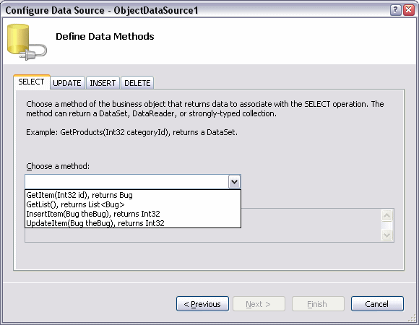This screenshot has height=325, width=419.
Task: Open the INSERT tab
Action: (103, 83)
